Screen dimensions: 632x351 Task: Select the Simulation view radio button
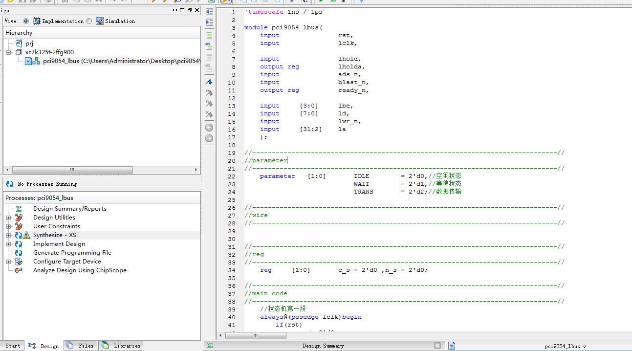point(89,21)
